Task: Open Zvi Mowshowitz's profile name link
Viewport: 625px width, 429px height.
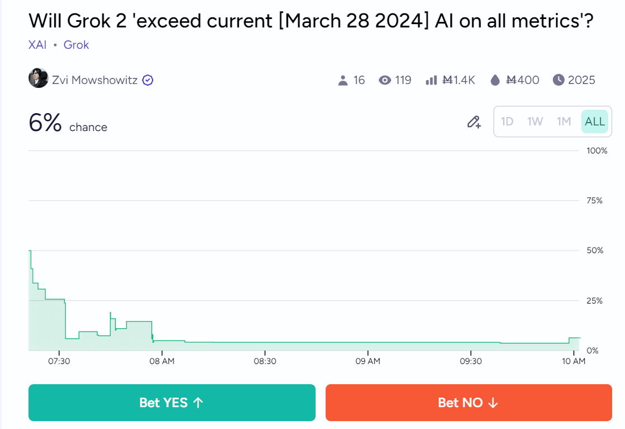Action: (x=95, y=80)
